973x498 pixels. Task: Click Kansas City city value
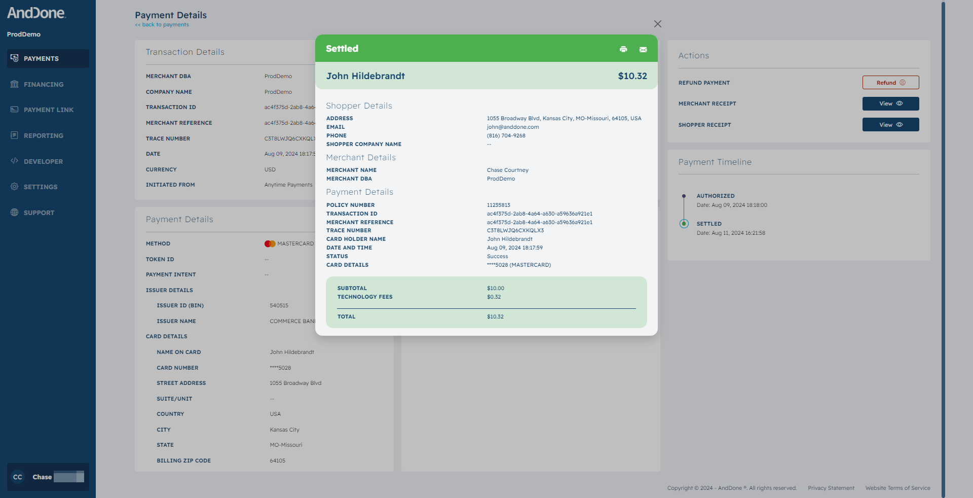(x=284, y=430)
